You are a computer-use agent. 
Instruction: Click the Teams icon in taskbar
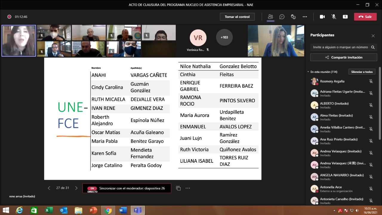point(138,210)
